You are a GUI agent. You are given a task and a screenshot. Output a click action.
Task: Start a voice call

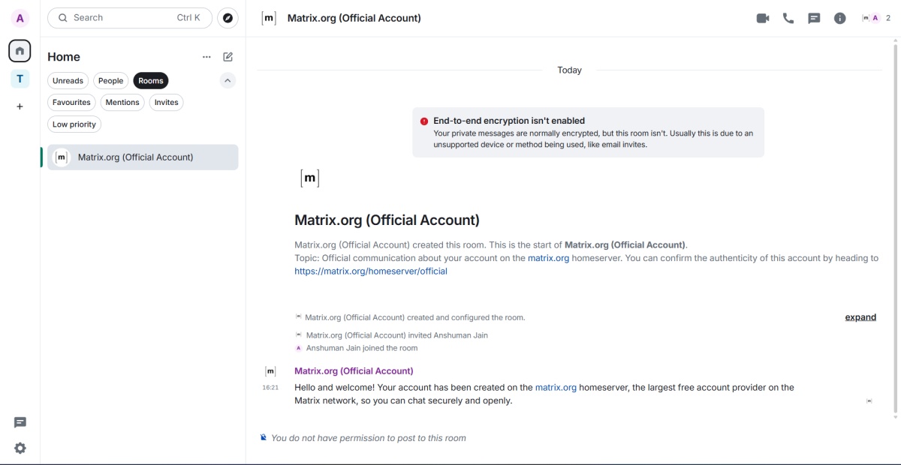788,17
